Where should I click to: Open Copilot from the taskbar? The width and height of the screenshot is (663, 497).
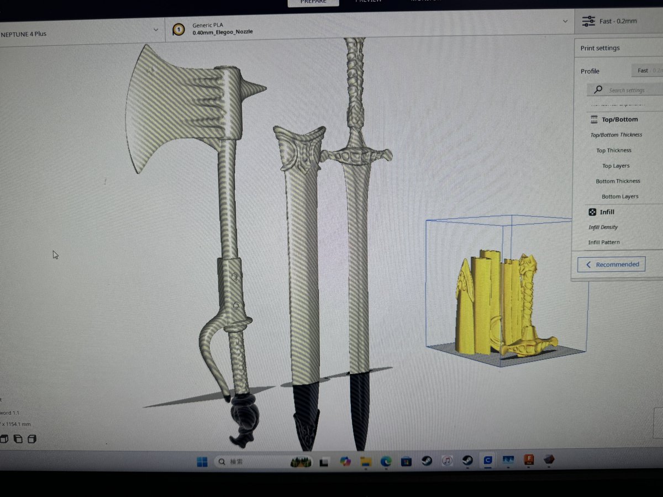(x=345, y=461)
